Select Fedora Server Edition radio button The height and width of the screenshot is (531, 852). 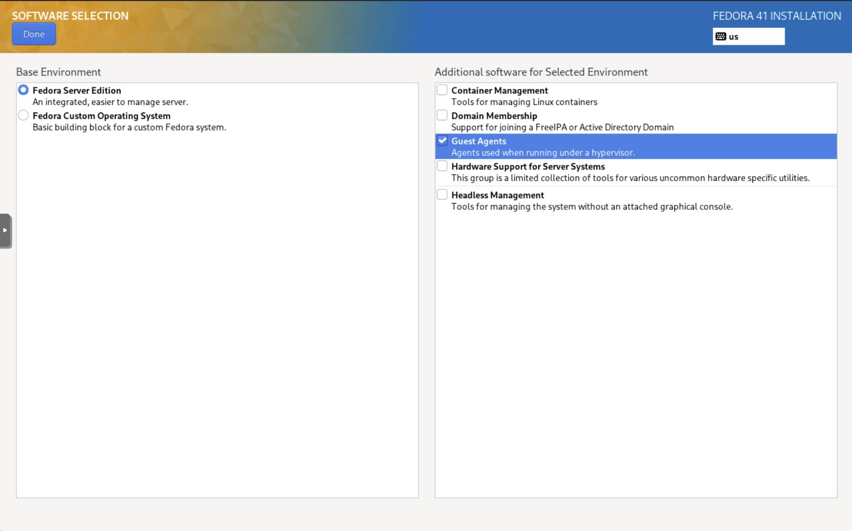[x=23, y=90]
